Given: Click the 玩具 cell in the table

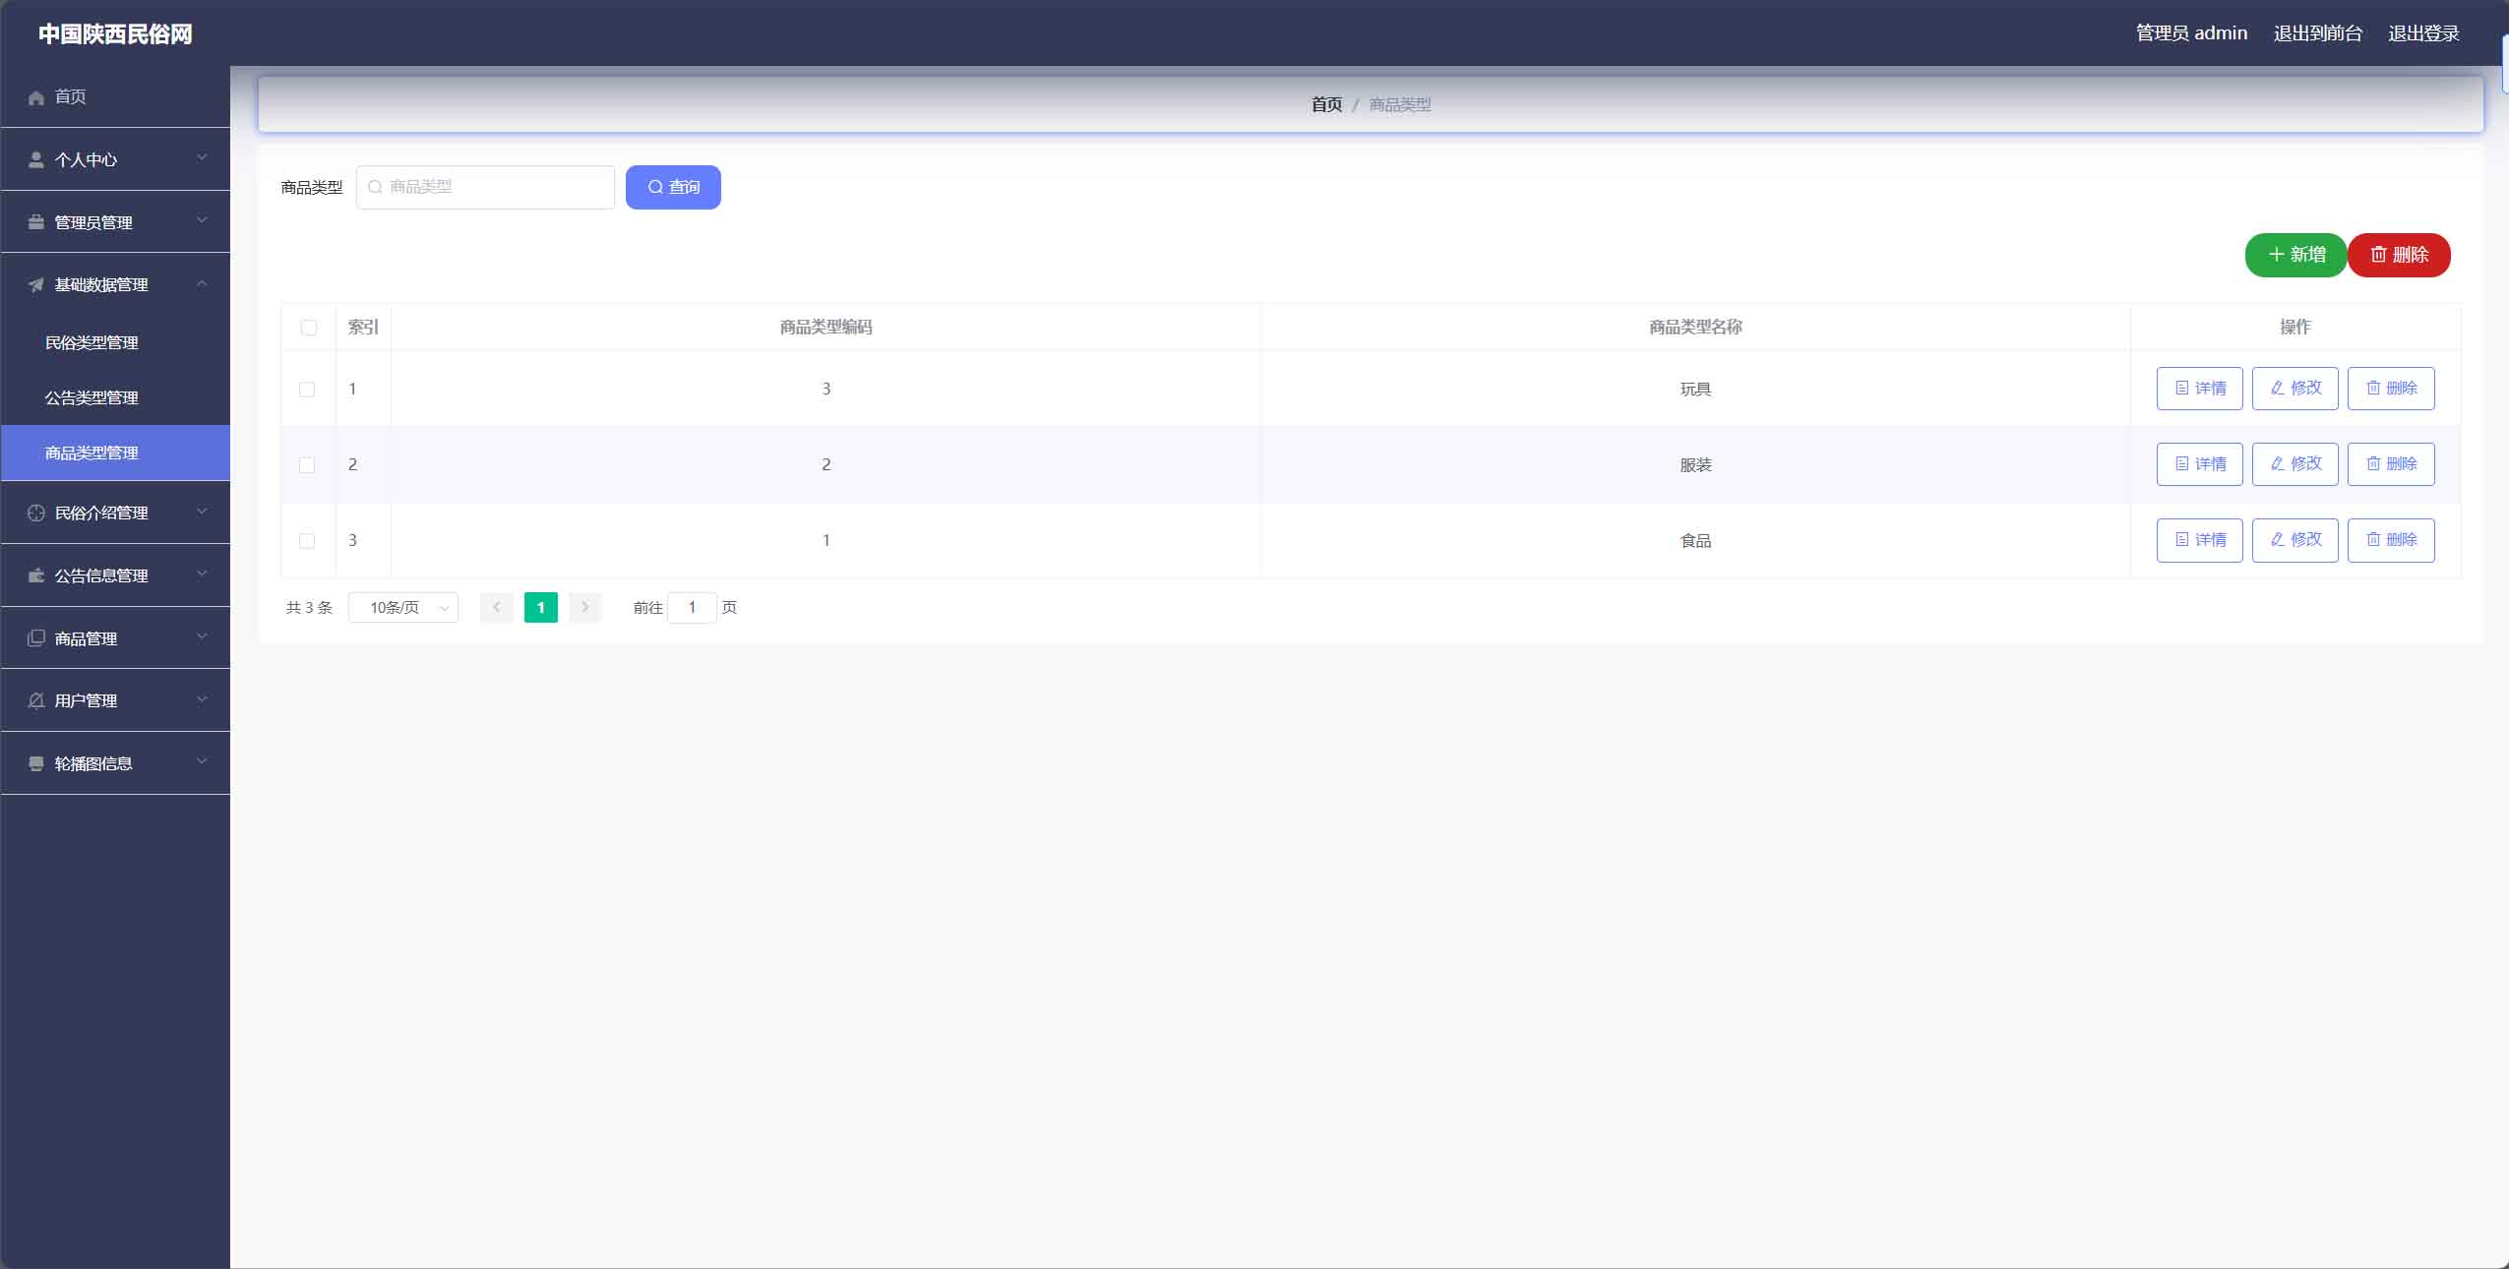Looking at the screenshot, I should (1695, 389).
